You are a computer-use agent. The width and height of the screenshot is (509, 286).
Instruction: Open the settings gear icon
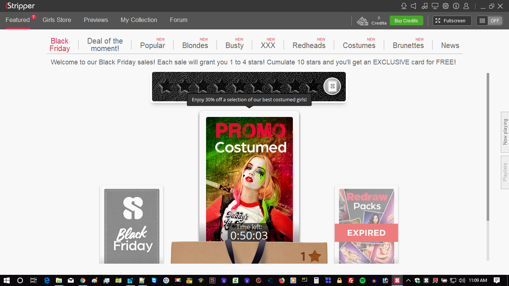tap(446, 6)
